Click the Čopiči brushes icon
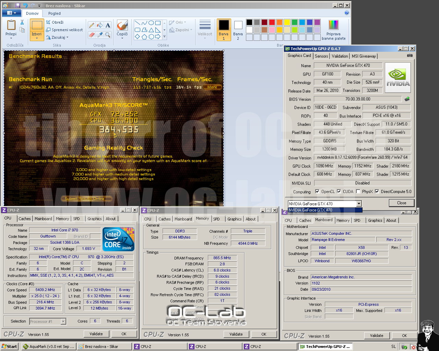The image size is (439, 351). point(122,25)
